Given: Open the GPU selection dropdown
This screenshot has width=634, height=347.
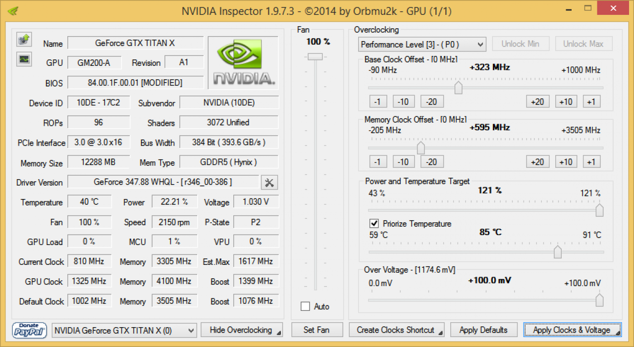Looking at the screenshot, I should click(x=124, y=330).
